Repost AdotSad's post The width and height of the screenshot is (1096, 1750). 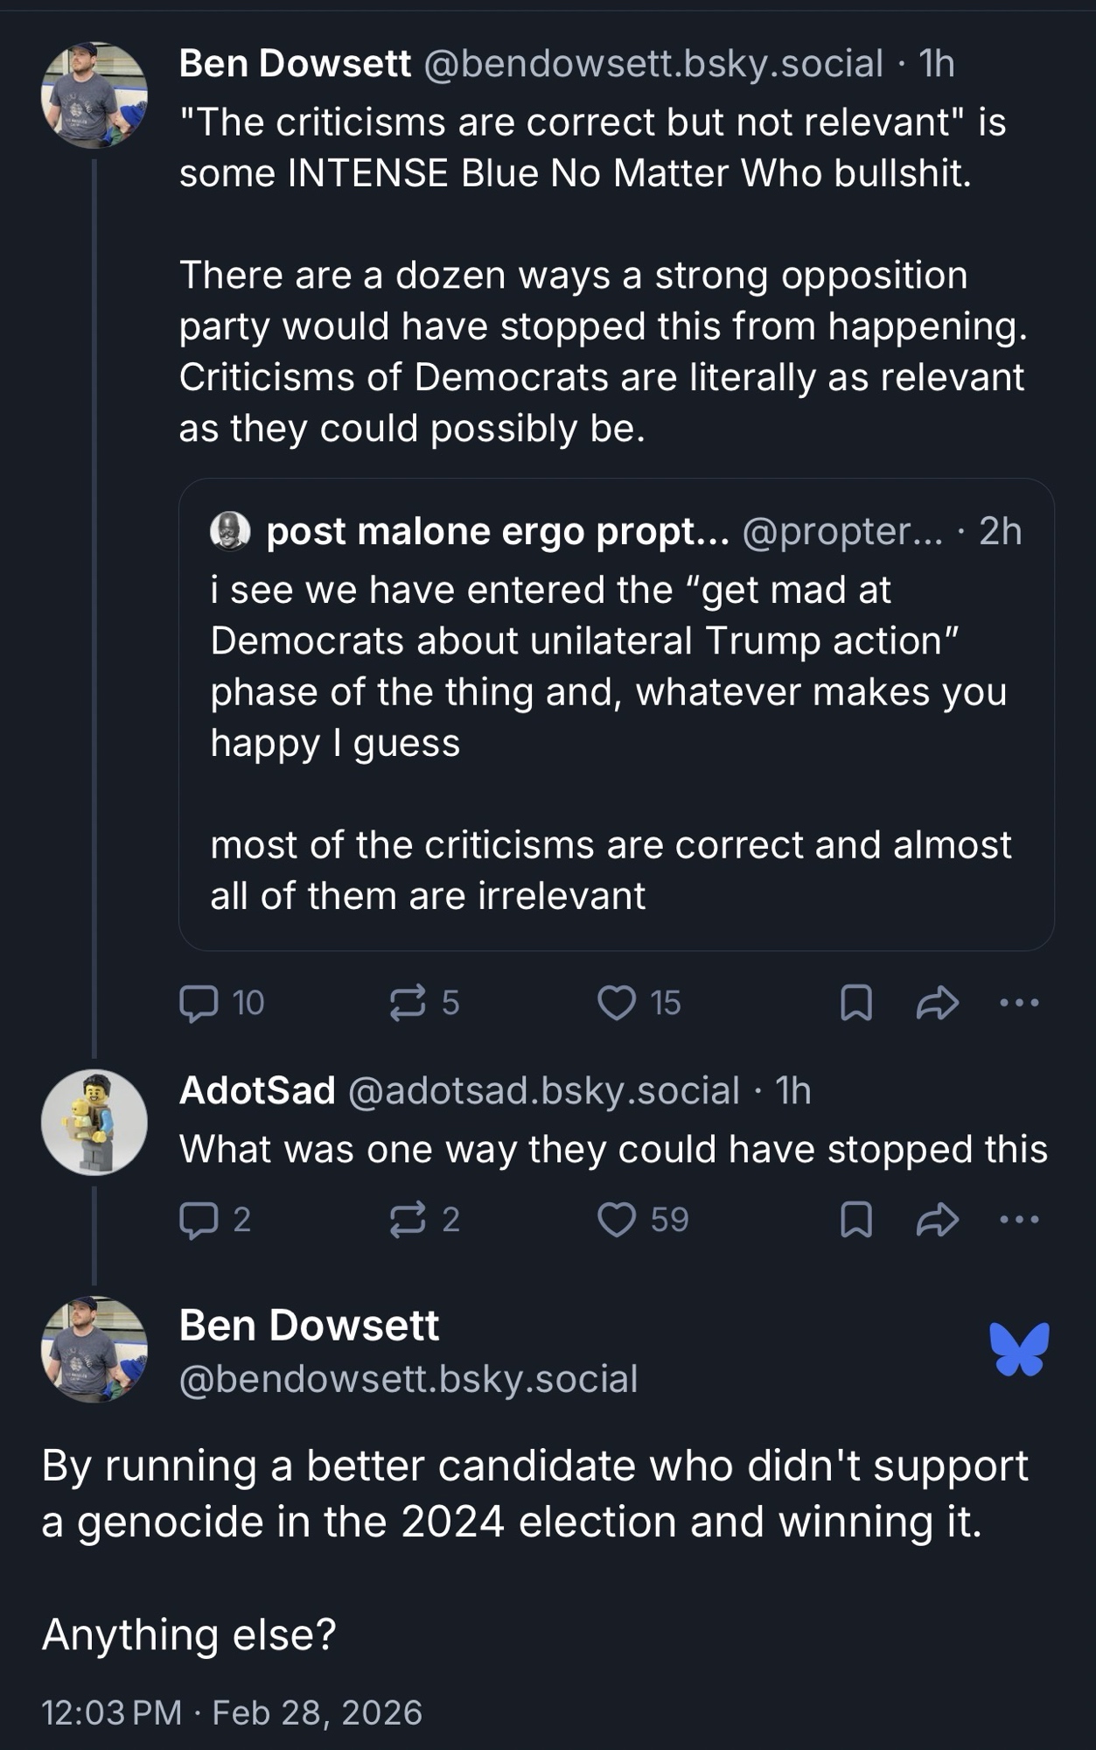point(408,1220)
